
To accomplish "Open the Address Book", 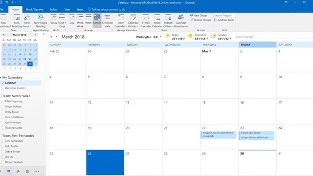I will click(x=224, y=20).
